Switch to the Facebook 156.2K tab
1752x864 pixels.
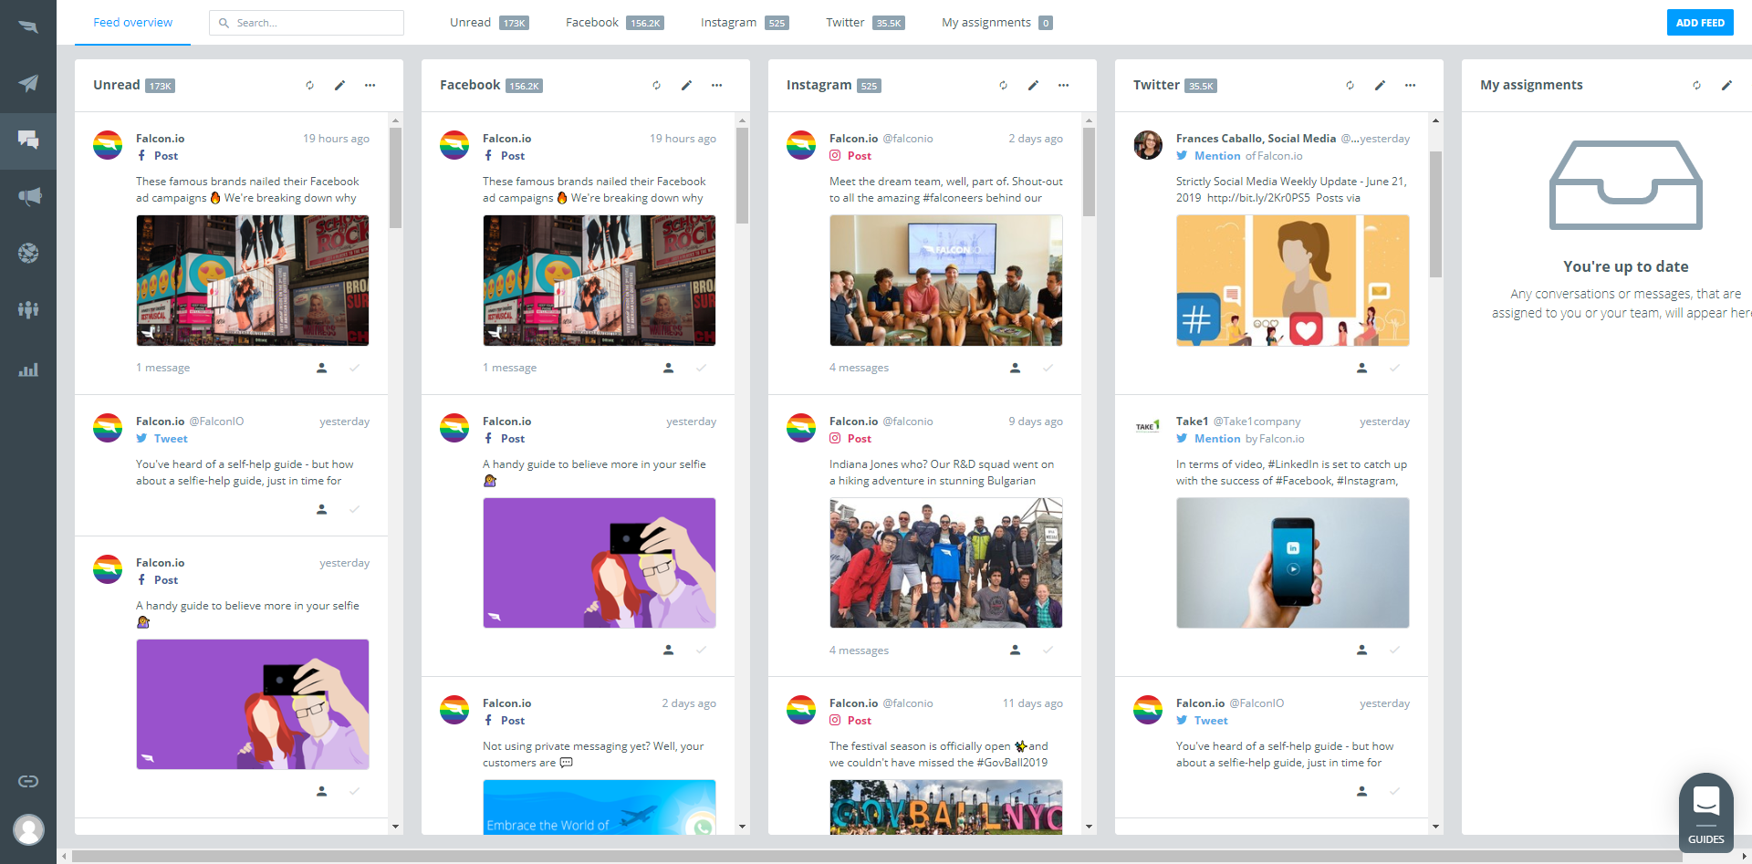(x=614, y=23)
